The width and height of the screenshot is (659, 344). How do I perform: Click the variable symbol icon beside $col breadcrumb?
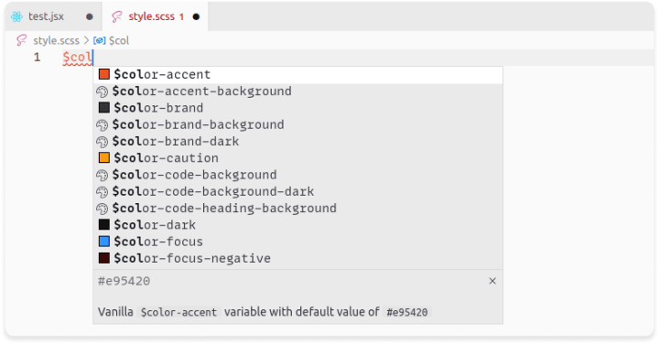pos(100,41)
